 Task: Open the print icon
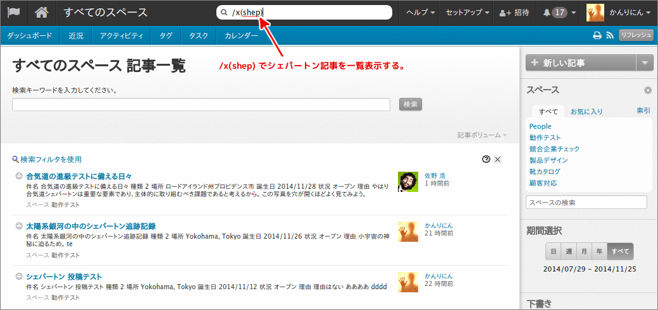click(597, 36)
